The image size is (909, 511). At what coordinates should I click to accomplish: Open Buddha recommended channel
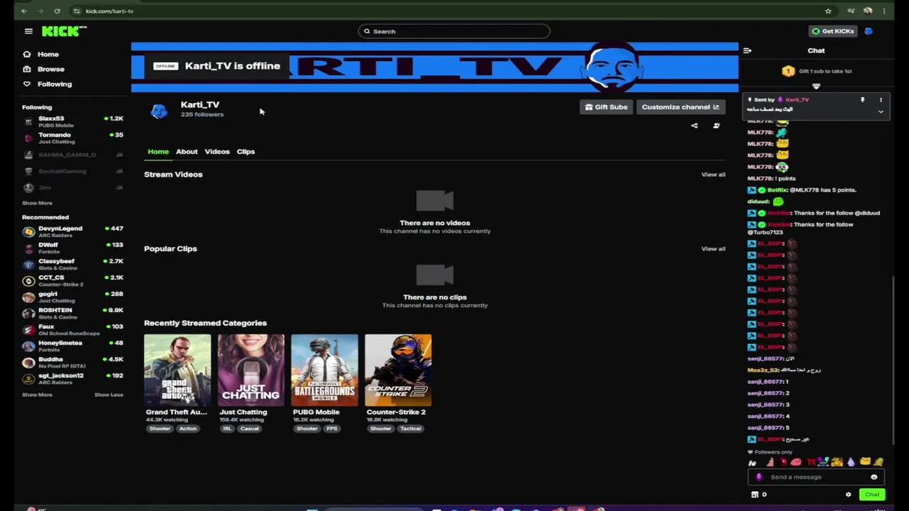[x=72, y=362]
